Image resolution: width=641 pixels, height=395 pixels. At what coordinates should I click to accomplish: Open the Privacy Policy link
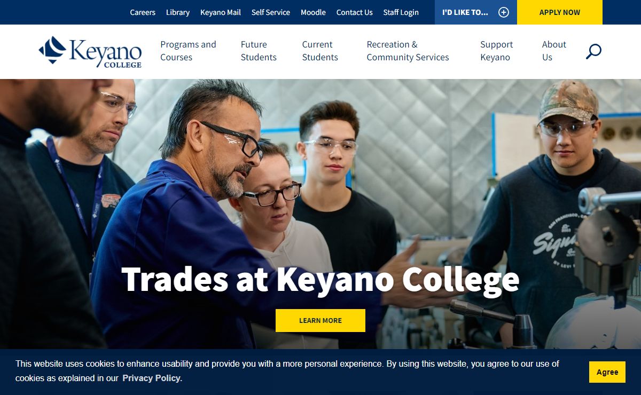coord(151,378)
